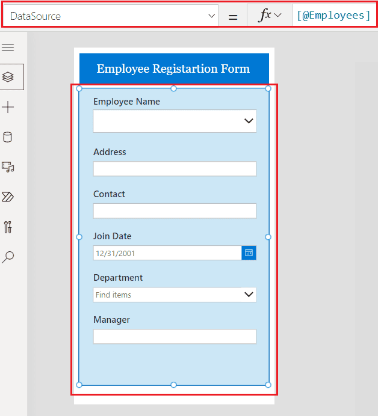
Task: Click the form's top-center resize handle
Action: tap(173, 88)
